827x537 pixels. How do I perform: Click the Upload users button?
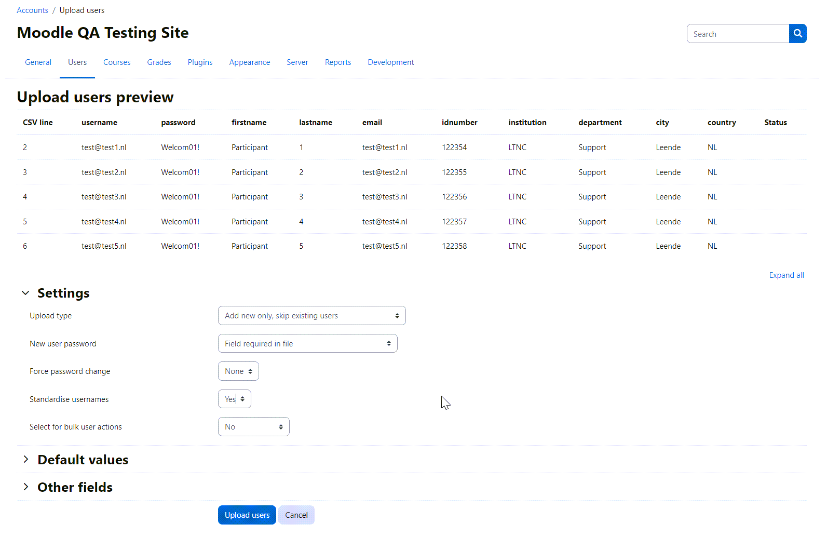pyautogui.click(x=247, y=515)
